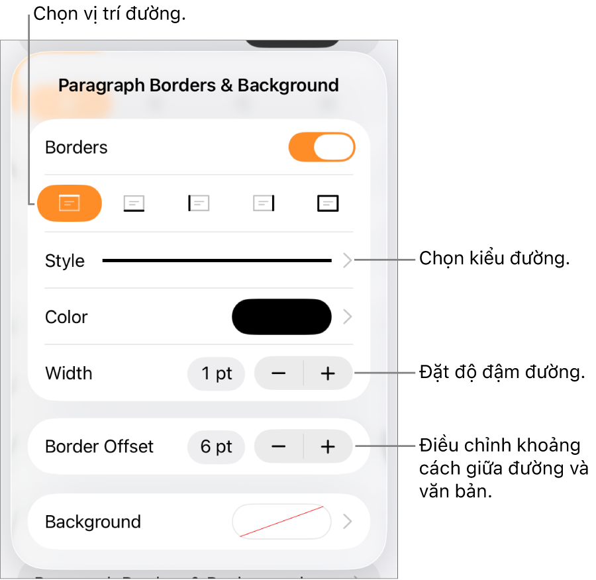This screenshot has height=580, width=596.
Task: Click the Paragraph Borders & Background title
Action: (x=199, y=85)
